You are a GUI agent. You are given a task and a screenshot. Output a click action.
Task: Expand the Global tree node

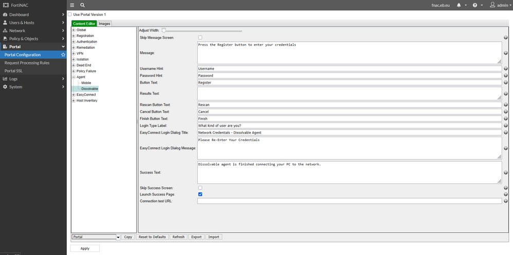(x=74, y=30)
